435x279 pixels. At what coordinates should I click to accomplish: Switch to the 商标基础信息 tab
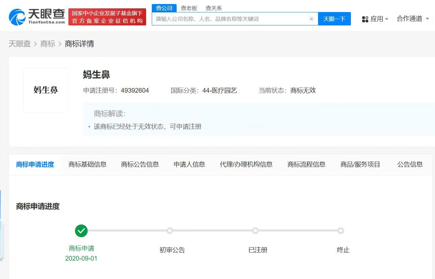(87, 164)
